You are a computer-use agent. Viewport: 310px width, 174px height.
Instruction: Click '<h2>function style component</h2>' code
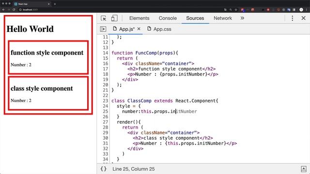point(171,69)
